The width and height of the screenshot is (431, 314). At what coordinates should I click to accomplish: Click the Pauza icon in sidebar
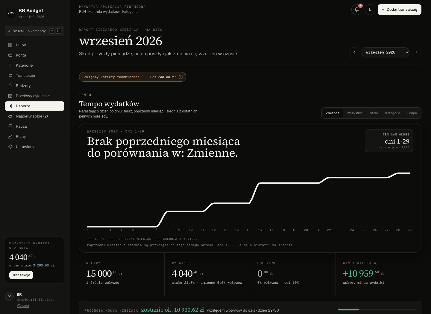pos(10,126)
